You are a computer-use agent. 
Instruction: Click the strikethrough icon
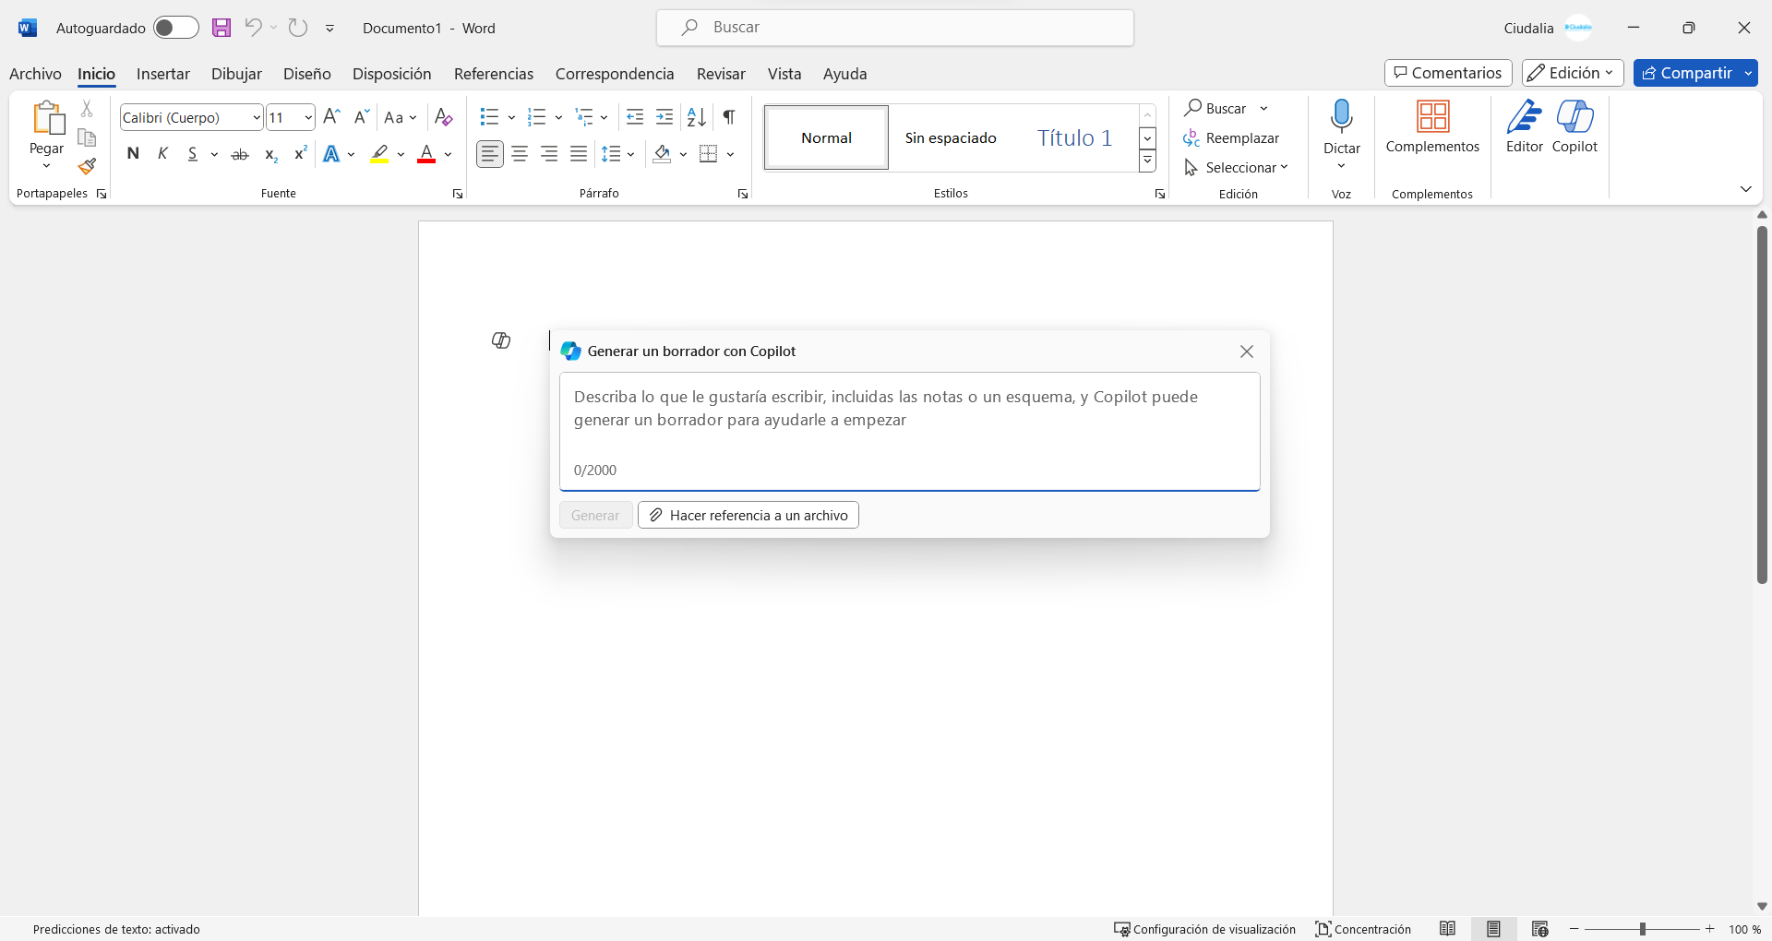point(240,153)
